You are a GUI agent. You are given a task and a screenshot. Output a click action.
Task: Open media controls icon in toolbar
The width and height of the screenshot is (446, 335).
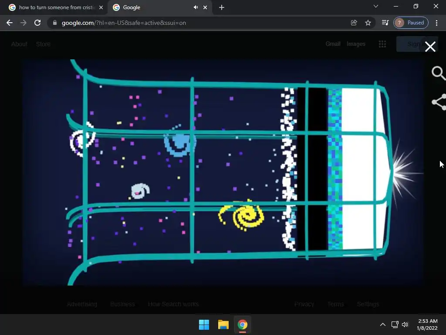pyautogui.click(x=385, y=23)
